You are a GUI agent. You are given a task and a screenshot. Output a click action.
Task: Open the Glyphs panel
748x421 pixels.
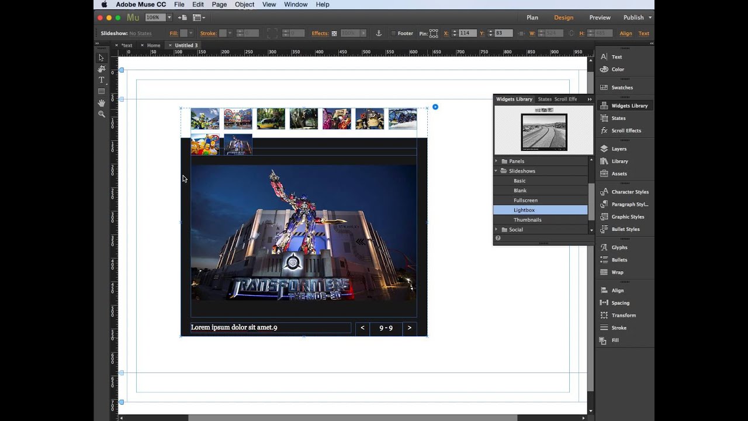(x=613, y=247)
